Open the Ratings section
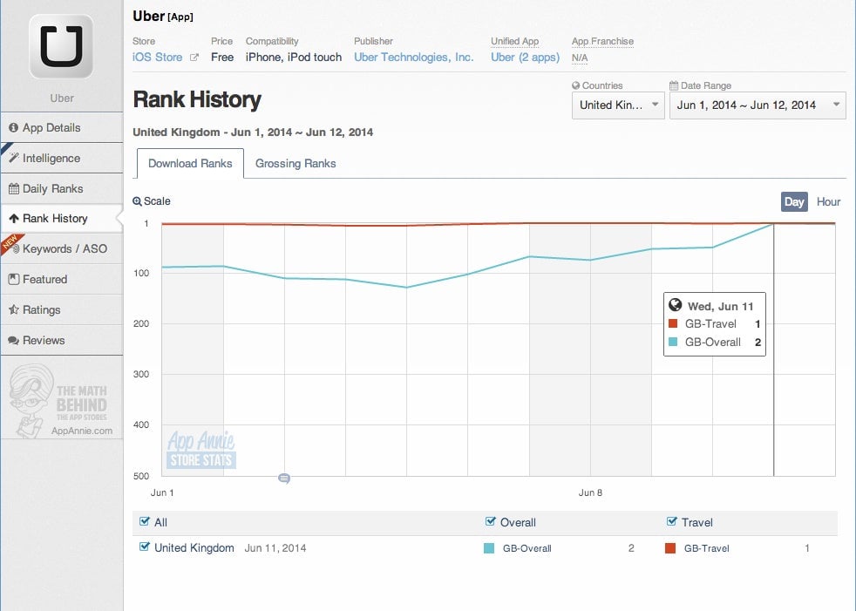 (x=62, y=310)
